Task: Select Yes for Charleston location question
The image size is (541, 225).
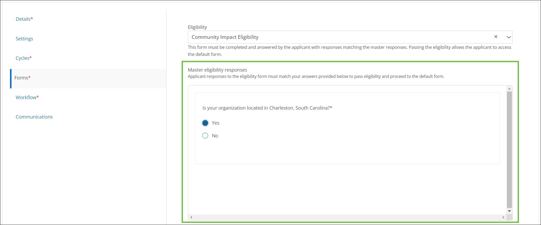Action: click(205, 123)
